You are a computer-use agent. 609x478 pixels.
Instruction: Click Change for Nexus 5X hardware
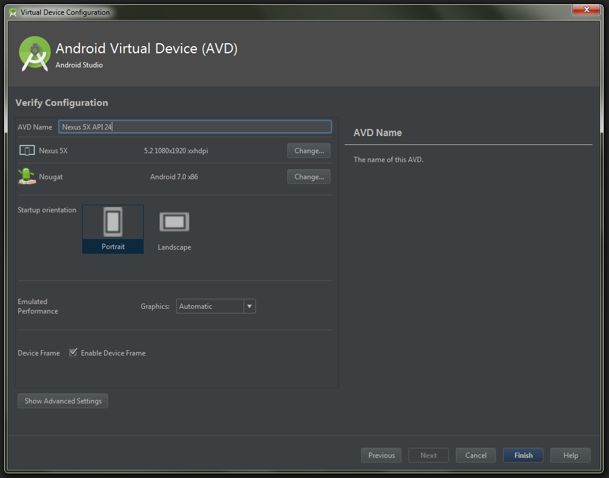309,150
